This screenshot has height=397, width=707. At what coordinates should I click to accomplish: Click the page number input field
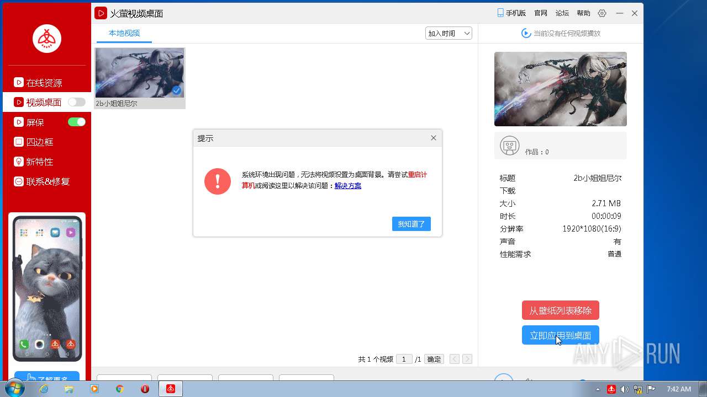click(x=404, y=359)
